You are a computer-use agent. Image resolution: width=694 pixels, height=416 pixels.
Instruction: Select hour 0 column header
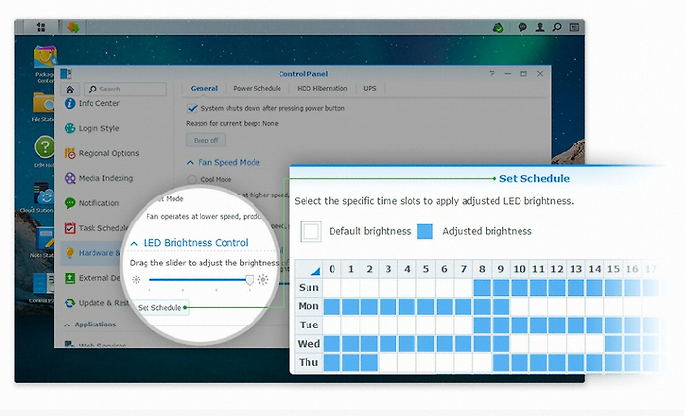pos(332,269)
